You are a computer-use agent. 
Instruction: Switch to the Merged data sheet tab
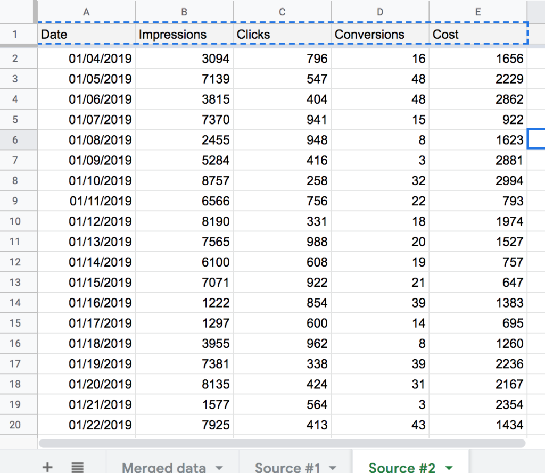(x=163, y=467)
